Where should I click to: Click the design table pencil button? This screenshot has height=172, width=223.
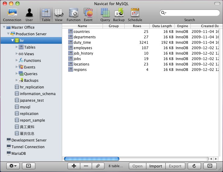tap(98, 166)
